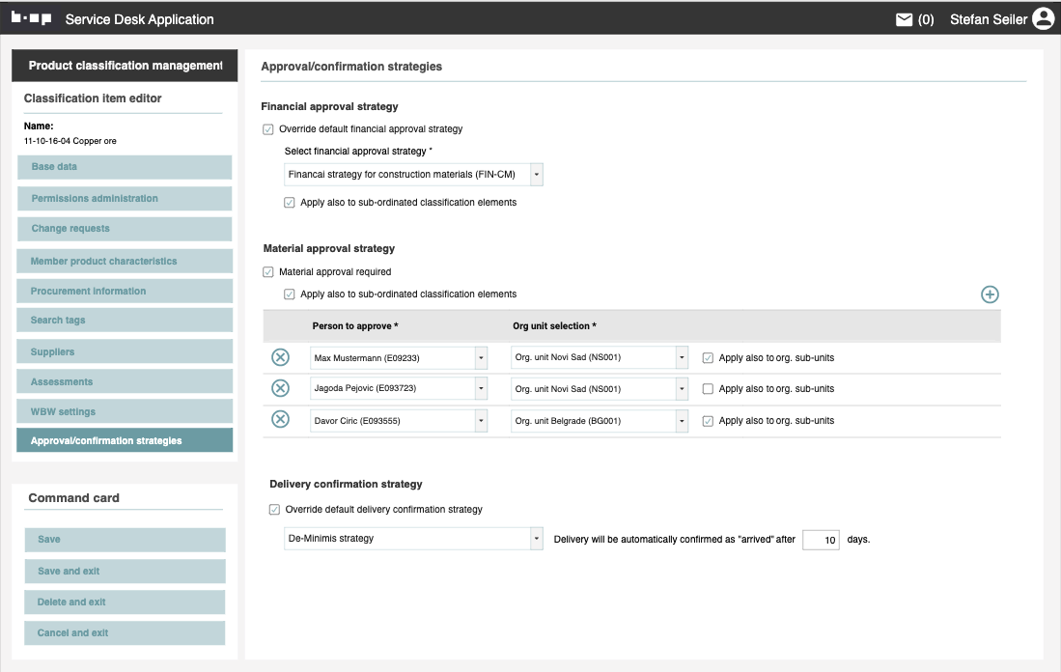Click the mail envelope icon in header
1061x672 pixels.
click(904, 19)
